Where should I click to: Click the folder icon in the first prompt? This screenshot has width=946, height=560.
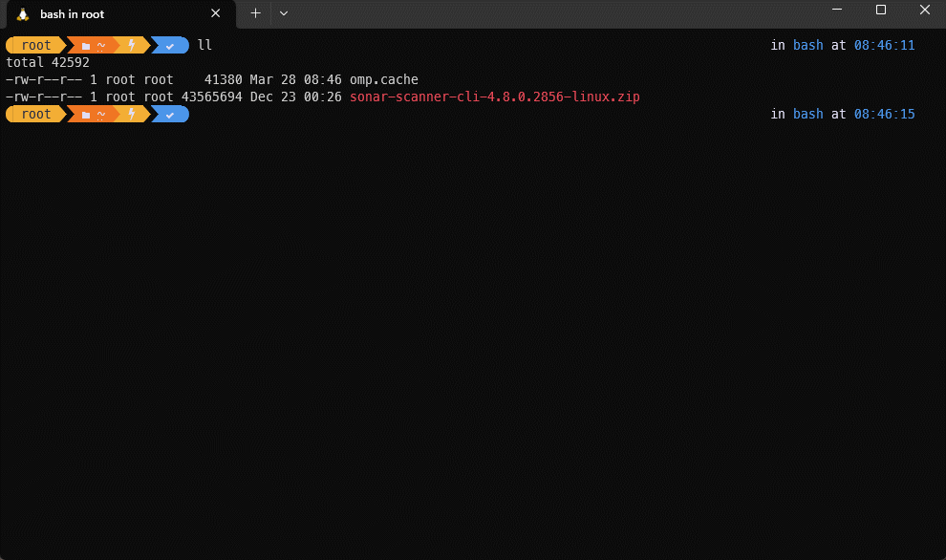(x=86, y=46)
